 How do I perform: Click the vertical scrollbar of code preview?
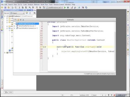click(115, 51)
